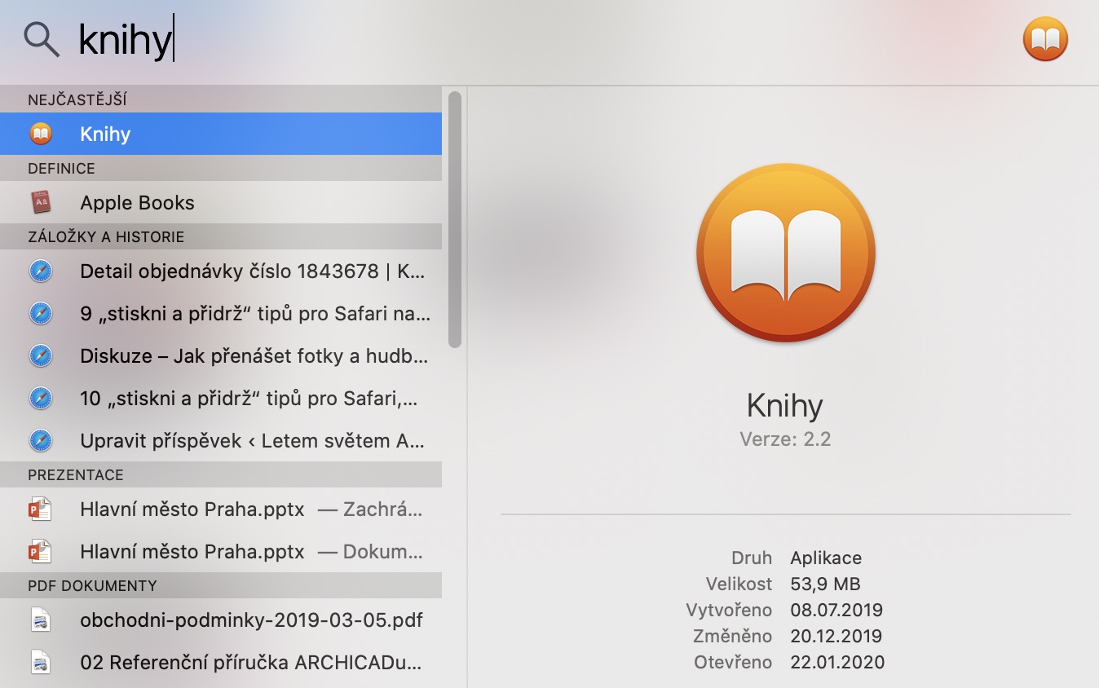Click the "Druh" label in the preview
Viewport: 1099px width, 688px height.
point(752,558)
